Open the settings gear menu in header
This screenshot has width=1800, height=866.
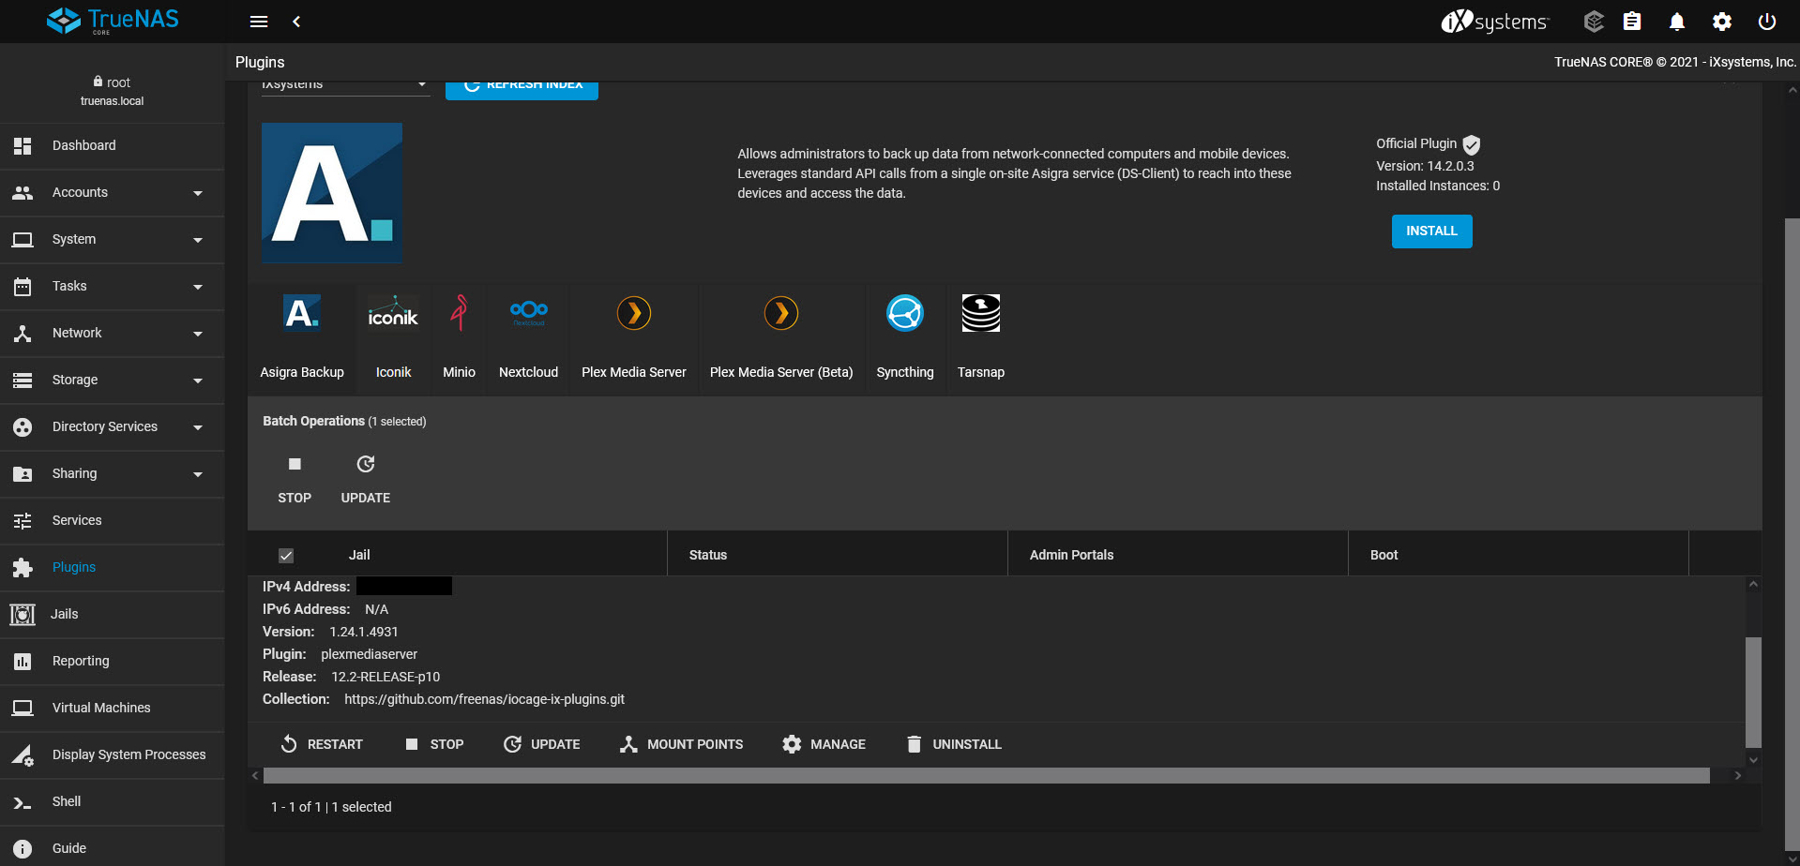1722,22
